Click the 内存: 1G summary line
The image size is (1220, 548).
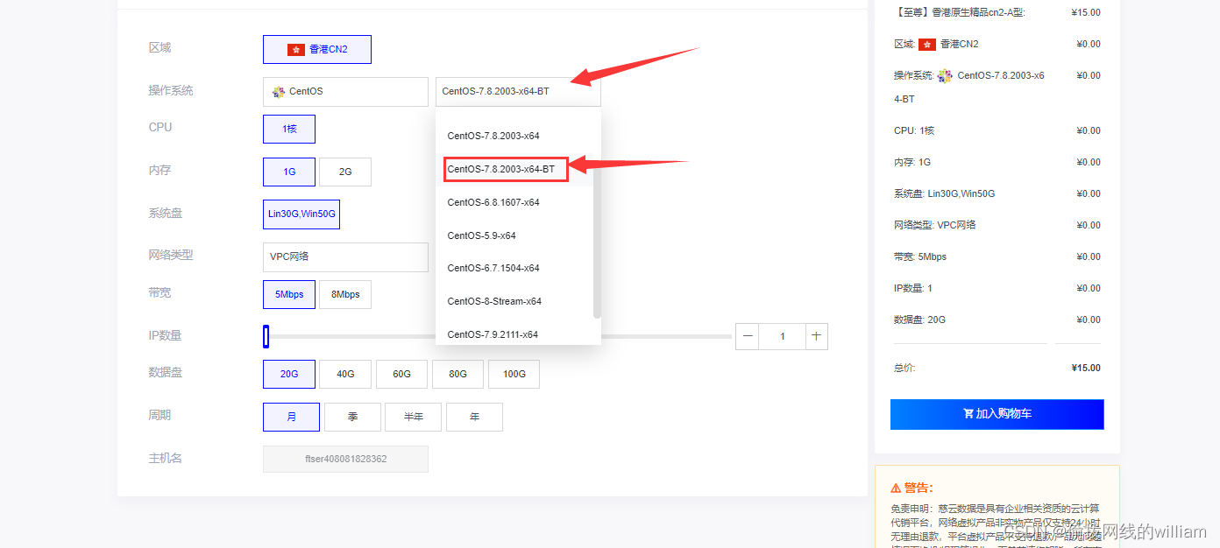pyautogui.click(x=912, y=162)
